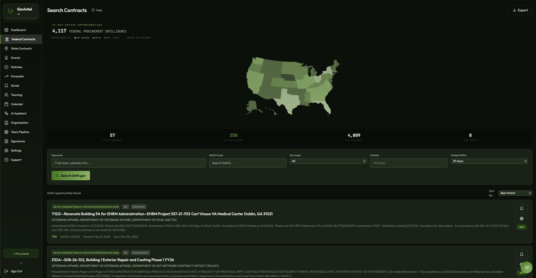Click the Signatures sidebar icon
Screen dimensions: 536x278
(x=17, y=141)
